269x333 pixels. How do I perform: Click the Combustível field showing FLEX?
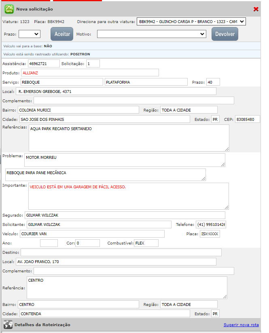(x=146, y=243)
